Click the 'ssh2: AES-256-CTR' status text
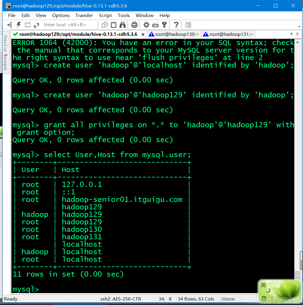 click(x=120, y=299)
